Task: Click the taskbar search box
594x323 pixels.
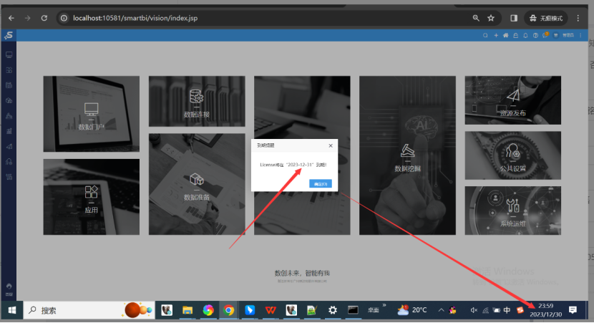Action: tap(89, 311)
